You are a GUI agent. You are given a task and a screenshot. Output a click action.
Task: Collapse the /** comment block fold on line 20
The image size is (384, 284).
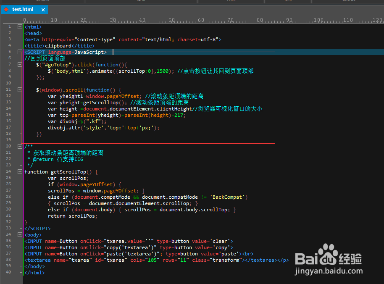tap(20, 146)
